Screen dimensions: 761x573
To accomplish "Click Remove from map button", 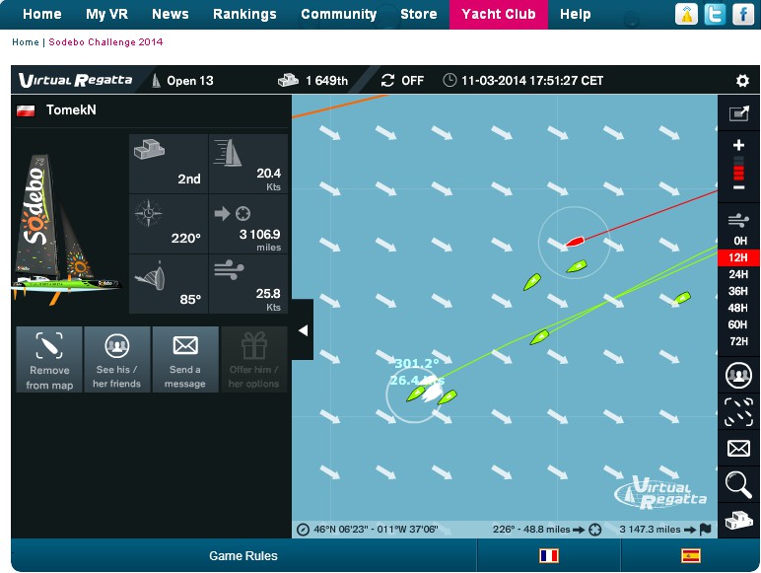I will tap(49, 360).
